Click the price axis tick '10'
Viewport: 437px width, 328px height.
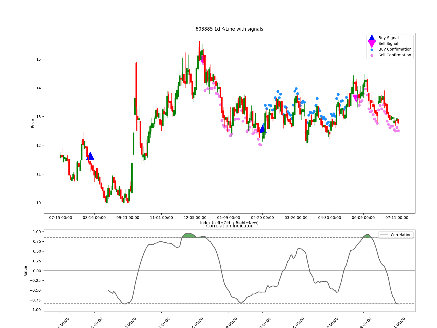click(39, 203)
